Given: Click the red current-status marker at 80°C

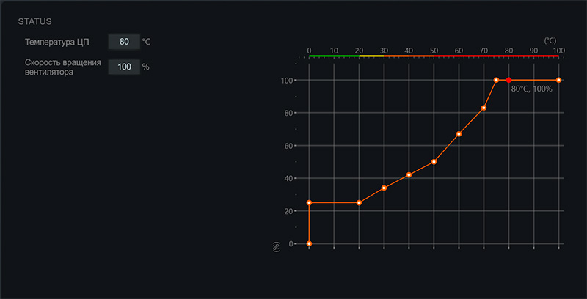Looking at the screenshot, I should (x=508, y=80).
